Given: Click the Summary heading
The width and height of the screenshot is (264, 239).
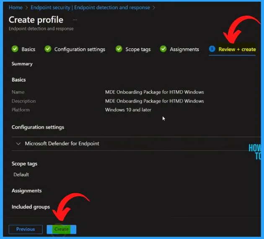Looking at the screenshot, I should pos(22,64).
